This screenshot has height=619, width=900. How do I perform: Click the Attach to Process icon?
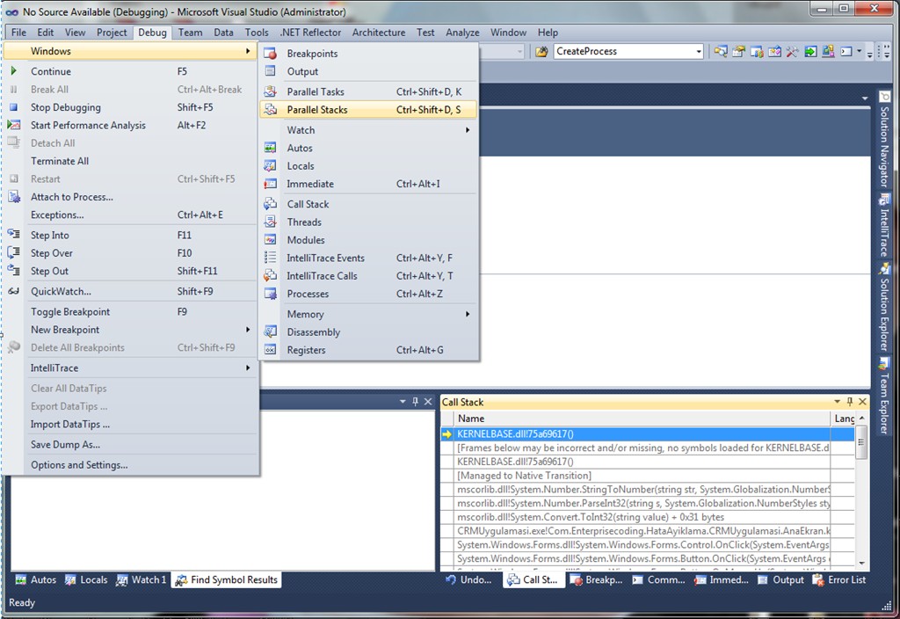14,196
